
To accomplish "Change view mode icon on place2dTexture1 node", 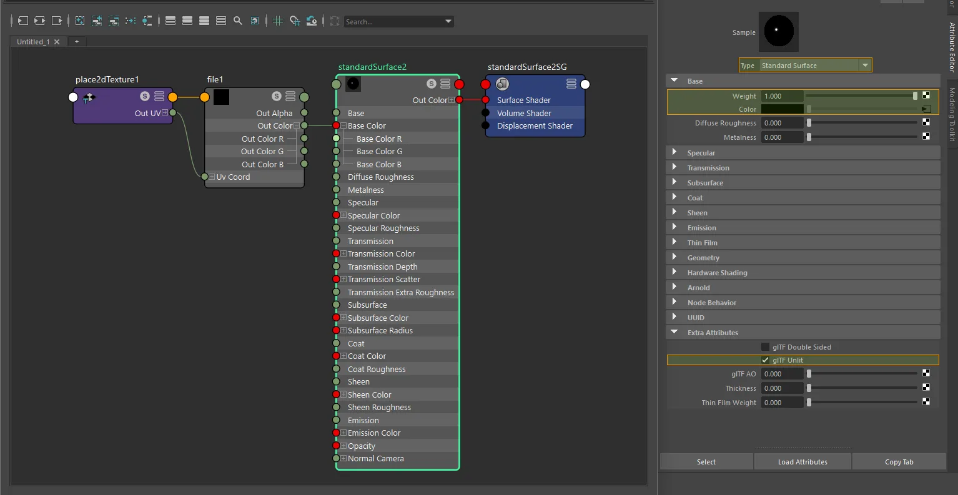I will point(159,96).
